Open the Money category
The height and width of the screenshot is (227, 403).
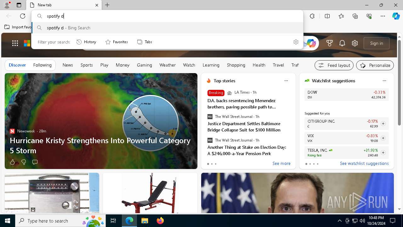click(122, 65)
